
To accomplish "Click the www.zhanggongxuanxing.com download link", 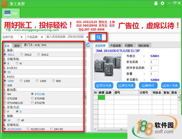I will point(36,30).
